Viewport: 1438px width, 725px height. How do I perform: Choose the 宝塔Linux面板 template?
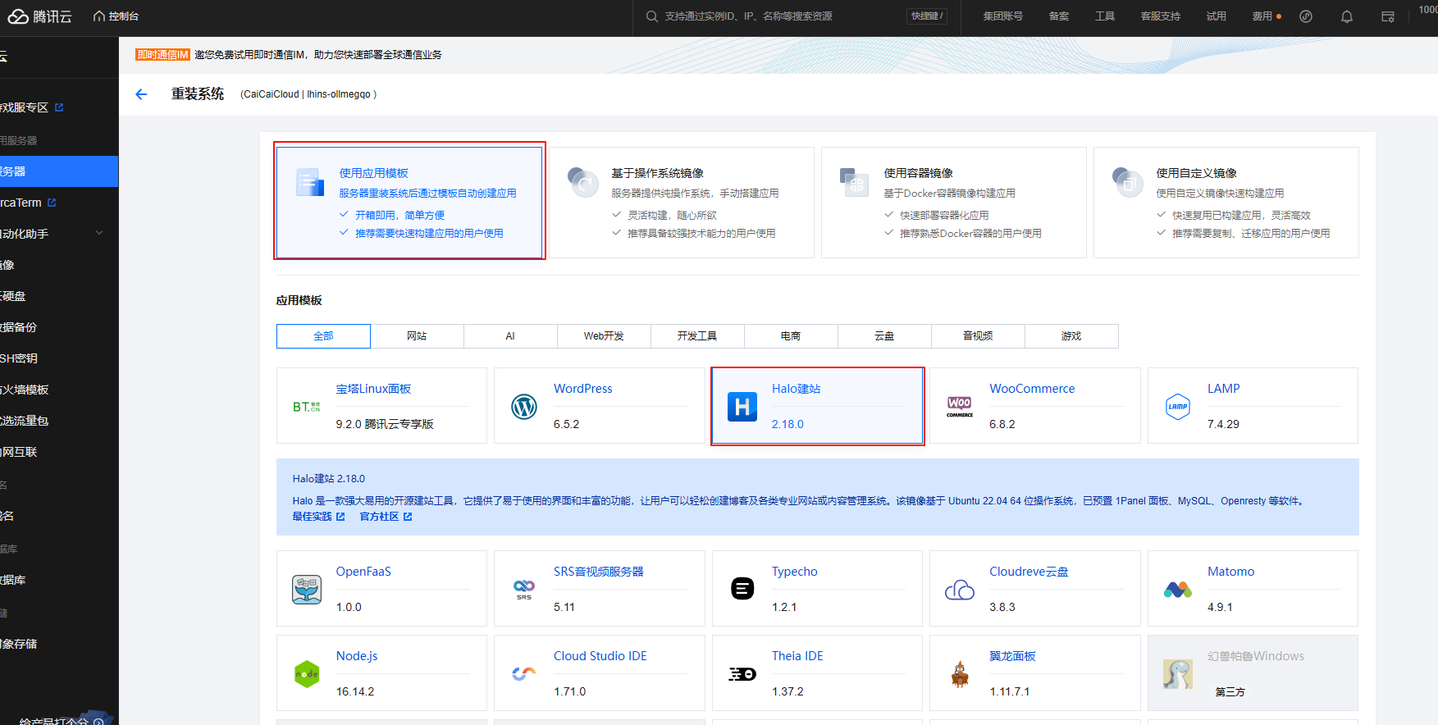tap(381, 406)
